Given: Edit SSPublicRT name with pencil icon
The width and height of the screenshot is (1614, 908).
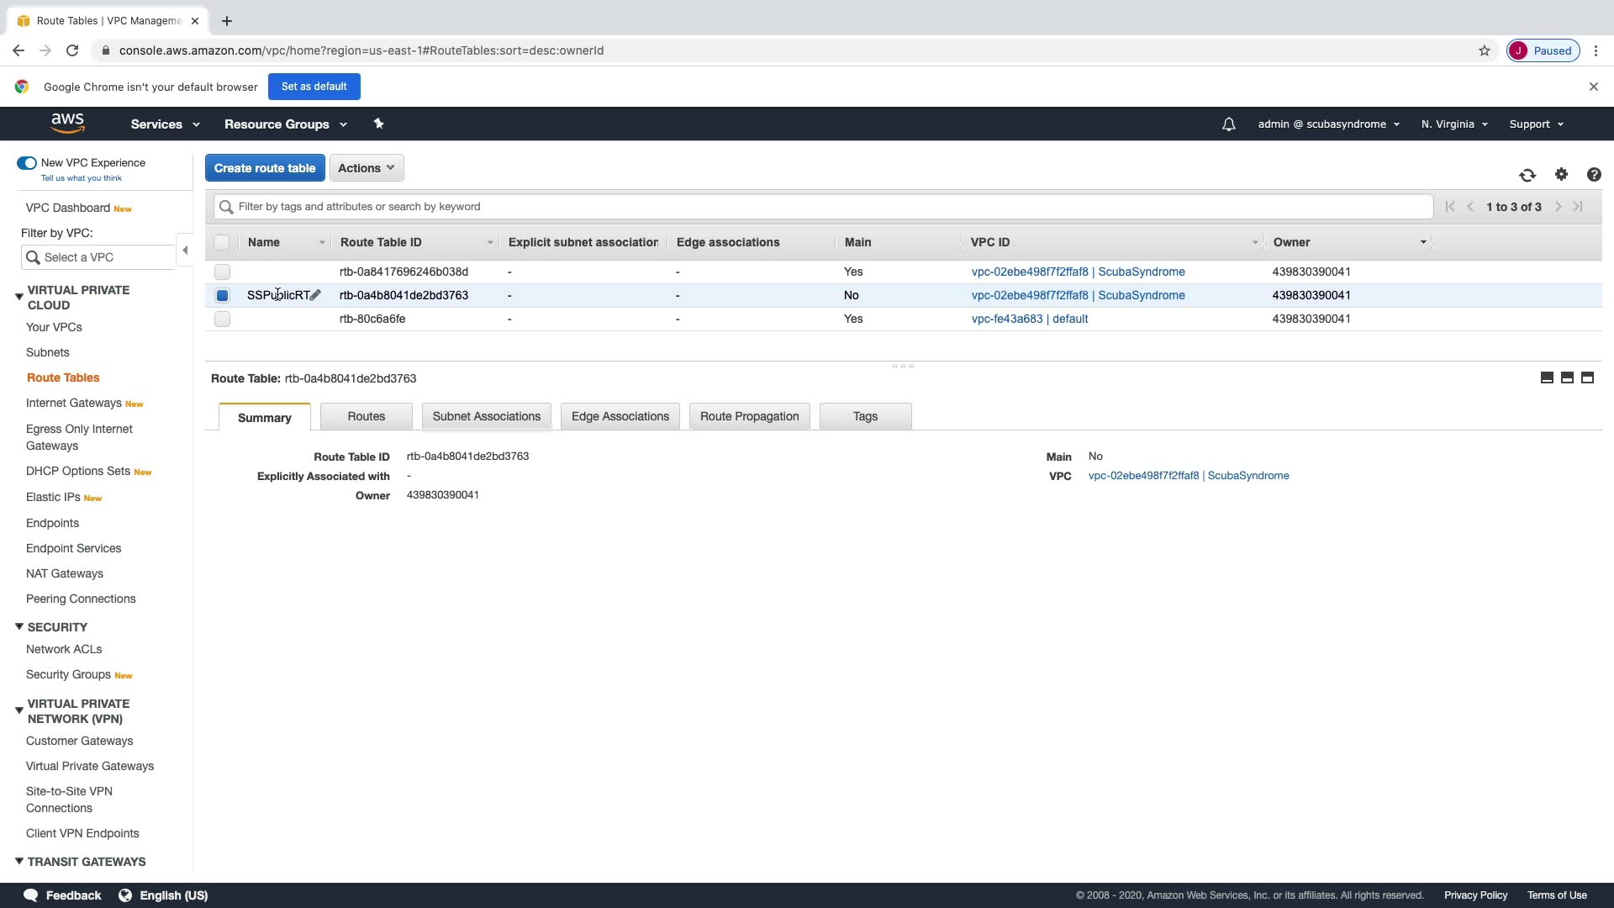Looking at the screenshot, I should [x=316, y=295].
